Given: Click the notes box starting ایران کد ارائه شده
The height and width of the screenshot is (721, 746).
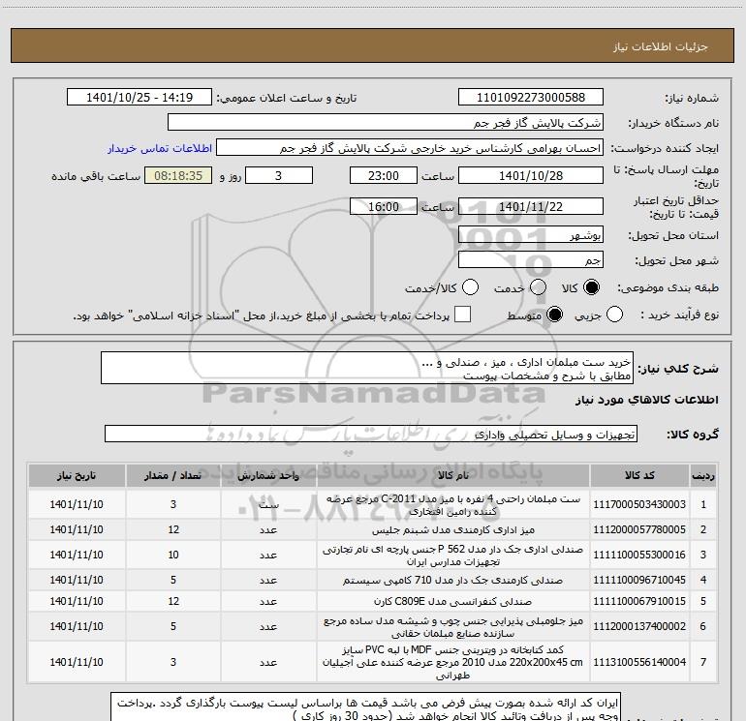Looking at the screenshot, I should (366, 706).
